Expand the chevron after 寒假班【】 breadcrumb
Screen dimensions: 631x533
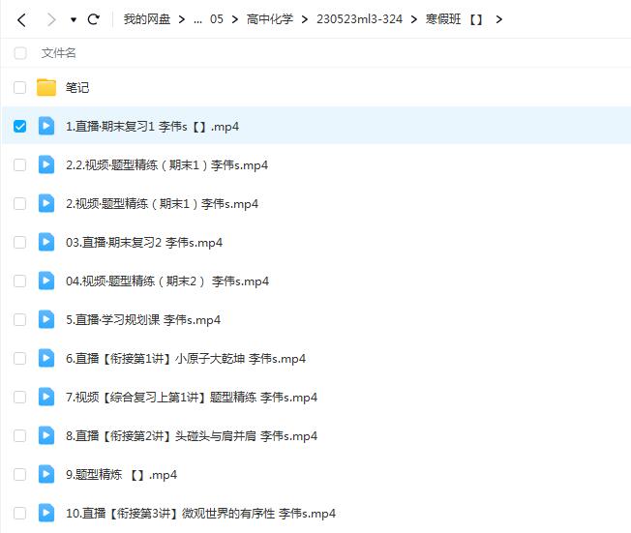(499, 19)
